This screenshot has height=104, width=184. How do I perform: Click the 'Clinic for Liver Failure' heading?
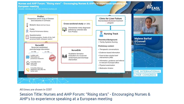(x=110, y=18)
